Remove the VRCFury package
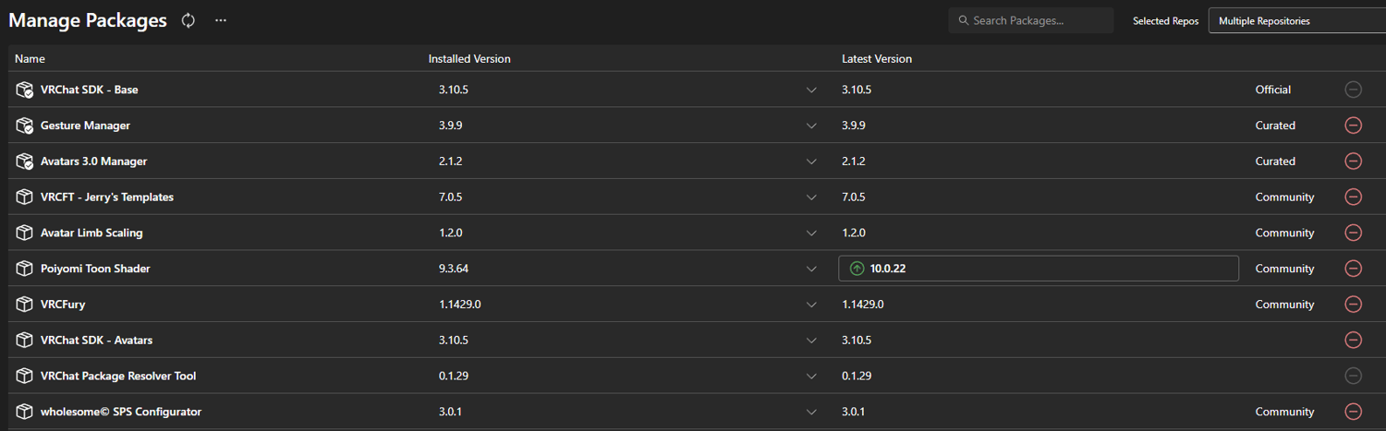The image size is (1386, 431). tap(1353, 305)
